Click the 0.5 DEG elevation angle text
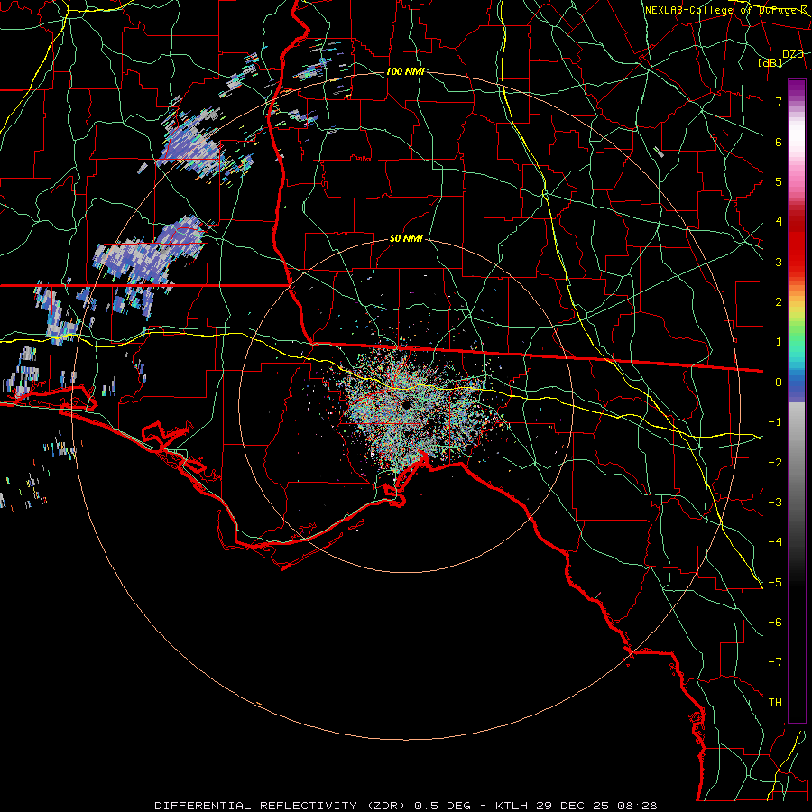Viewport: 812px width, 812px height. pyautogui.click(x=443, y=806)
